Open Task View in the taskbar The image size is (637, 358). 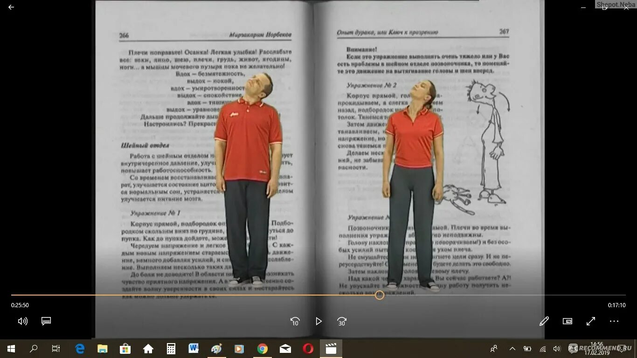56,349
